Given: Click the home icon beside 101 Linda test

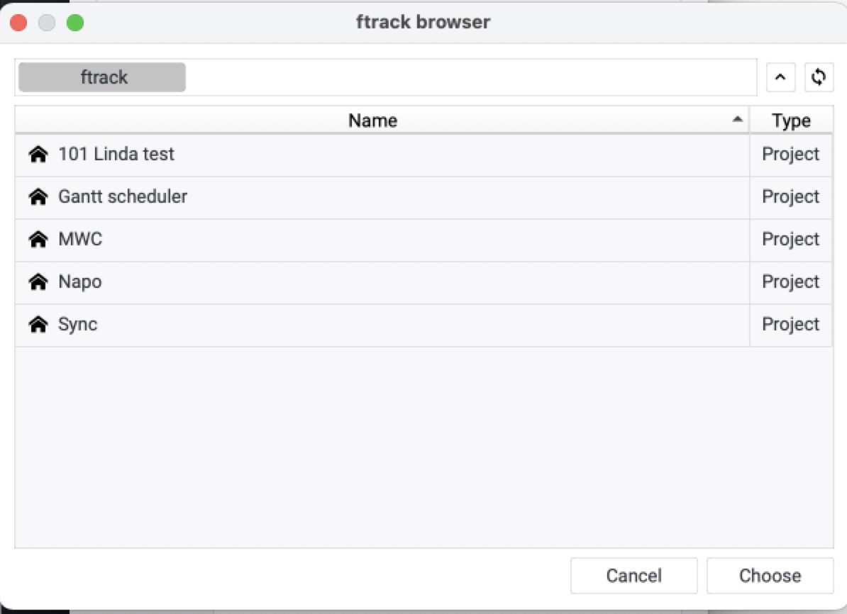Looking at the screenshot, I should 39,154.
